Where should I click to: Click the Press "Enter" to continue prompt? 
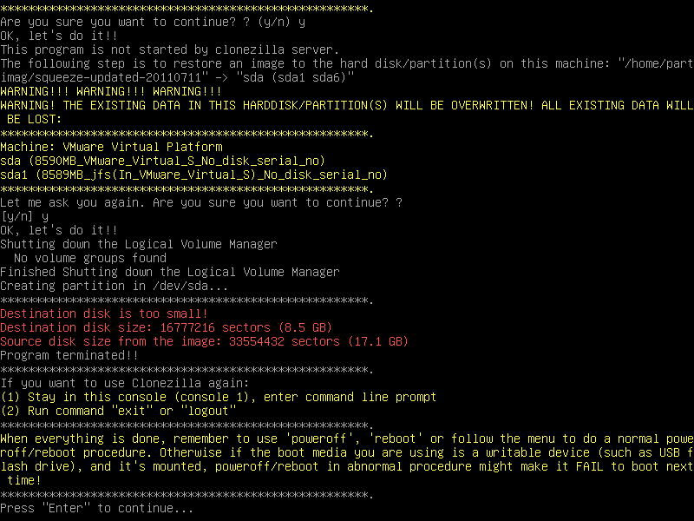[x=96, y=508]
